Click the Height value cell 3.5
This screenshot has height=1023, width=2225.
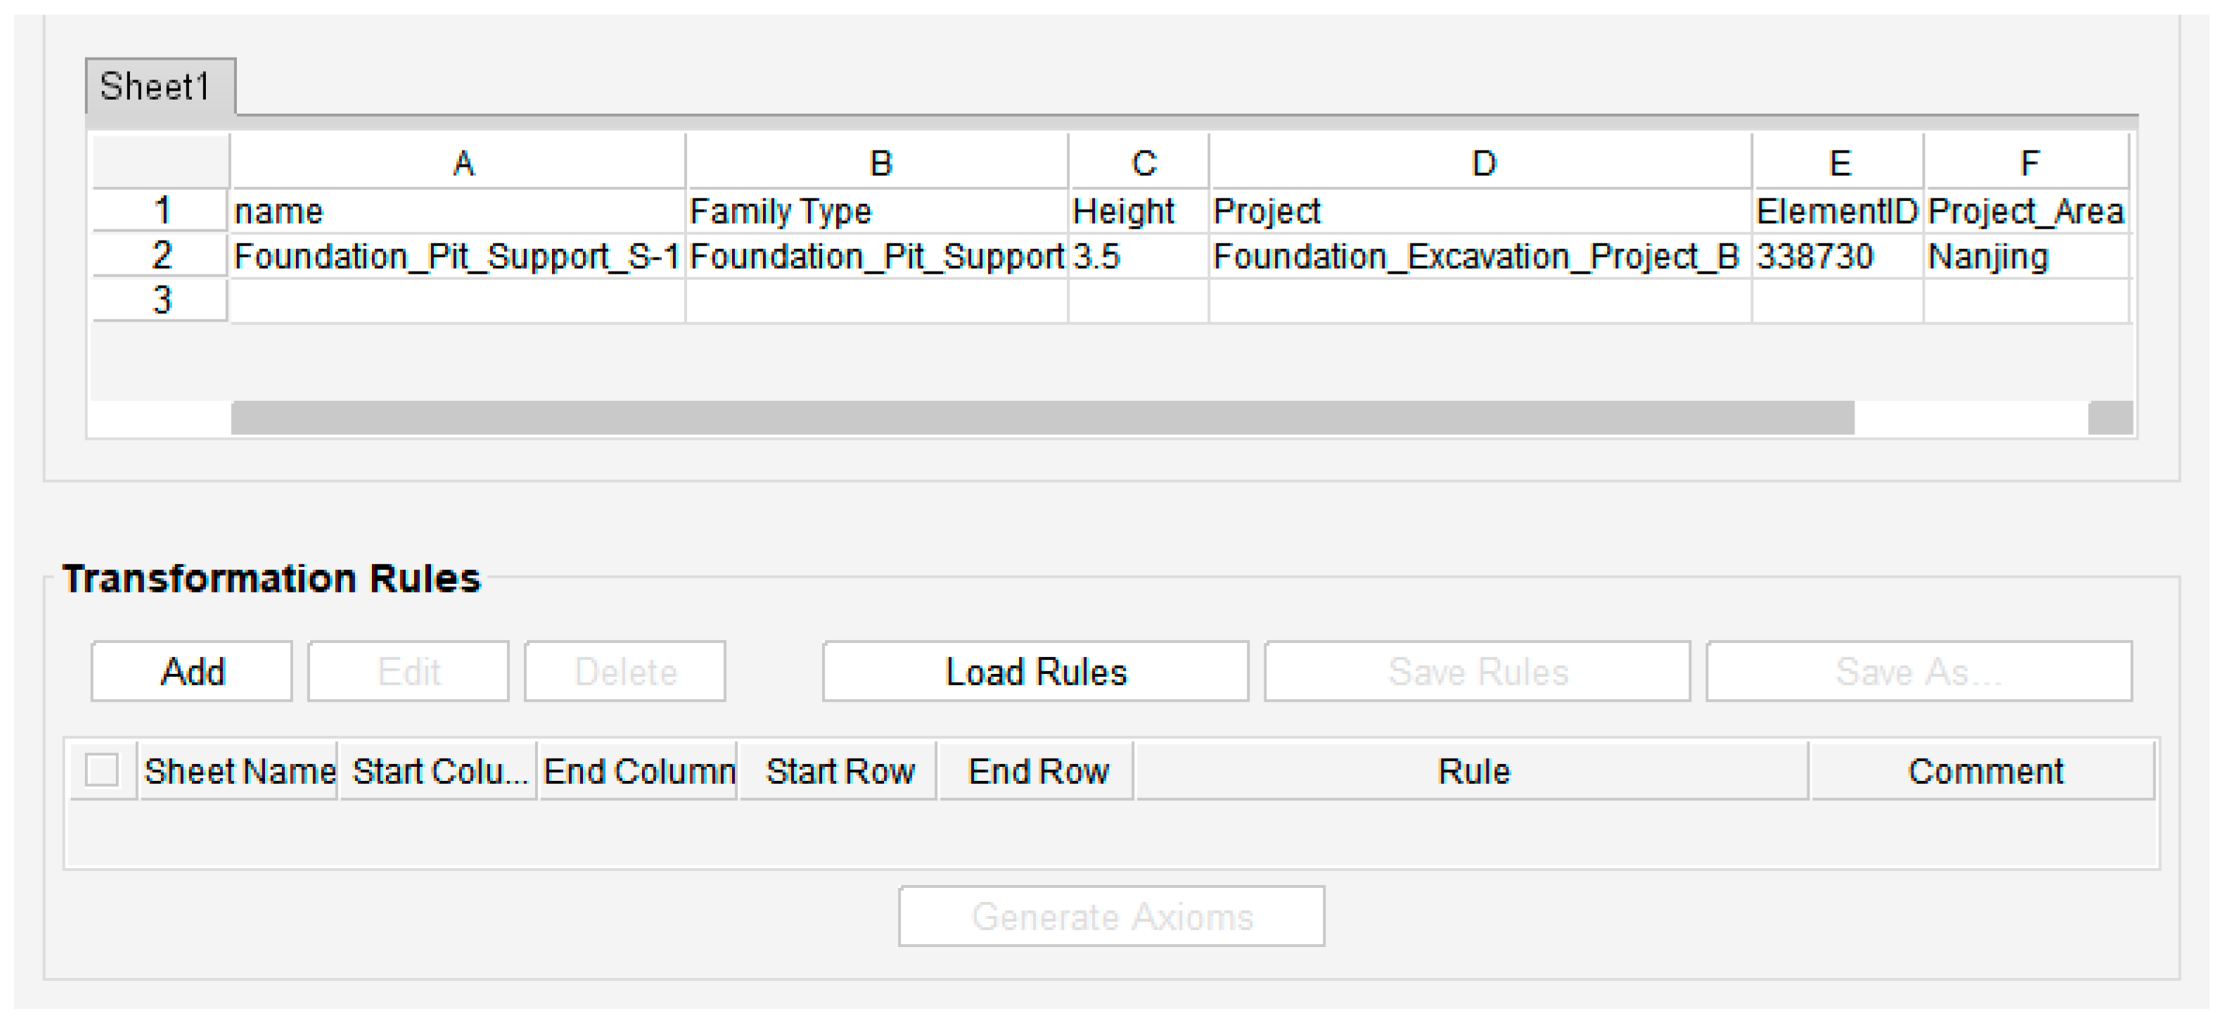(1139, 255)
